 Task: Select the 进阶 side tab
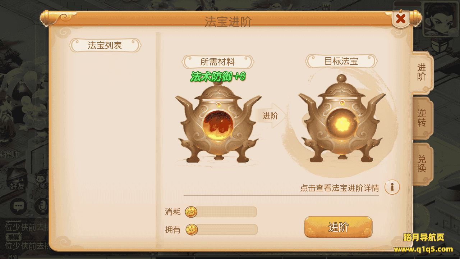tap(422, 72)
